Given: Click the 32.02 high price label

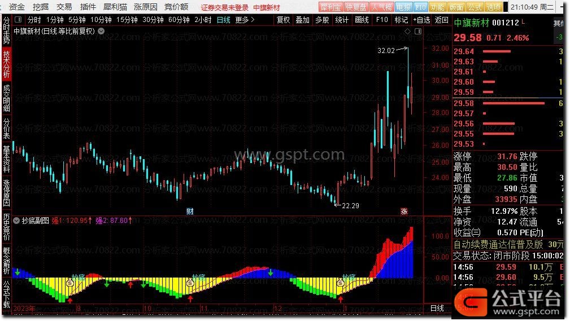Looking at the screenshot, I should tap(386, 50).
